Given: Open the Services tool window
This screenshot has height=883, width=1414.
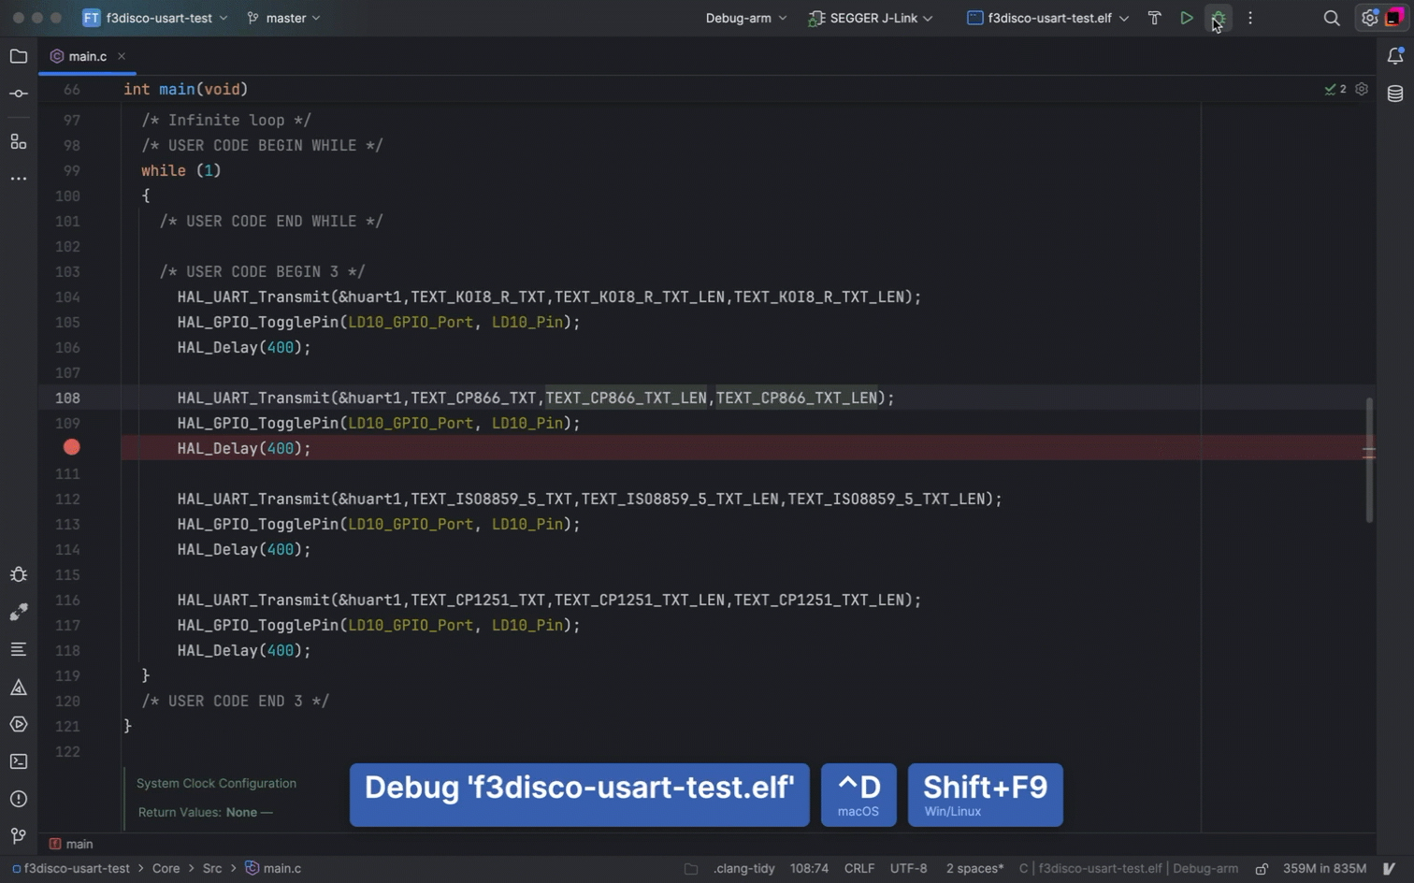Looking at the screenshot, I should tap(19, 724).
